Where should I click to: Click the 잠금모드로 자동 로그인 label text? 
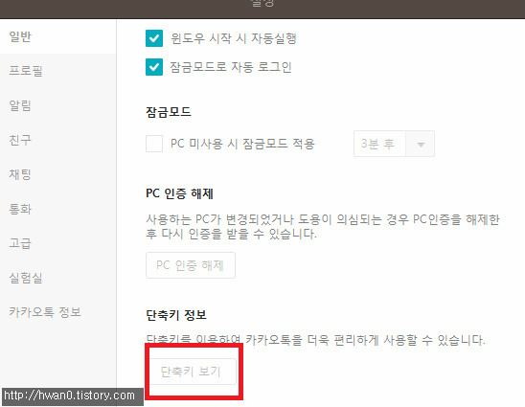point(231,67)
